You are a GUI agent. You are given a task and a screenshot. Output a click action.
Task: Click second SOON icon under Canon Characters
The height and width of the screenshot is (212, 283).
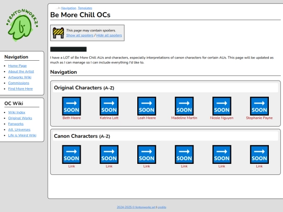click(x=109, y=154)
